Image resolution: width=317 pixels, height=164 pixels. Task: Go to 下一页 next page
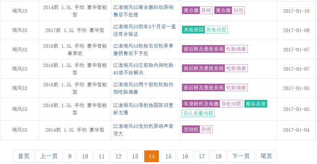[240, 156]
